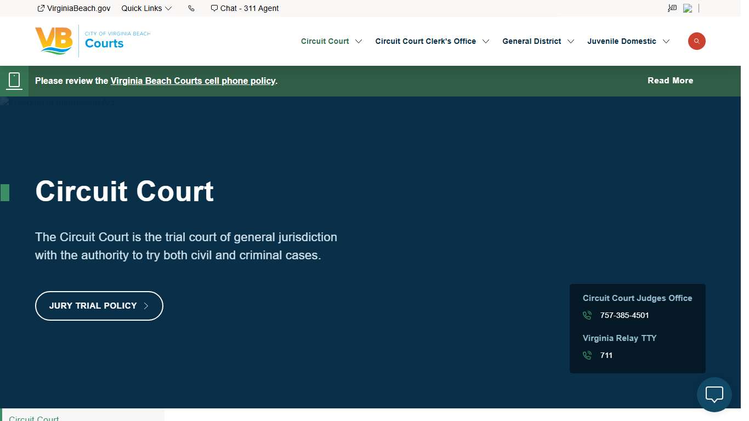The width and height of the screenshot is (749, 421).
Task: Open Chat - 311 Agent
Action: [x=245, y=8]
